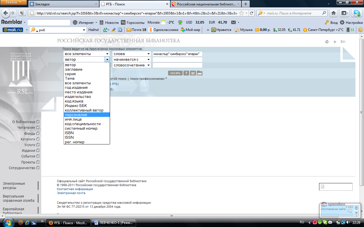Click Музыка toolbar button
This screenshot has width=364, height=227.
244,30
